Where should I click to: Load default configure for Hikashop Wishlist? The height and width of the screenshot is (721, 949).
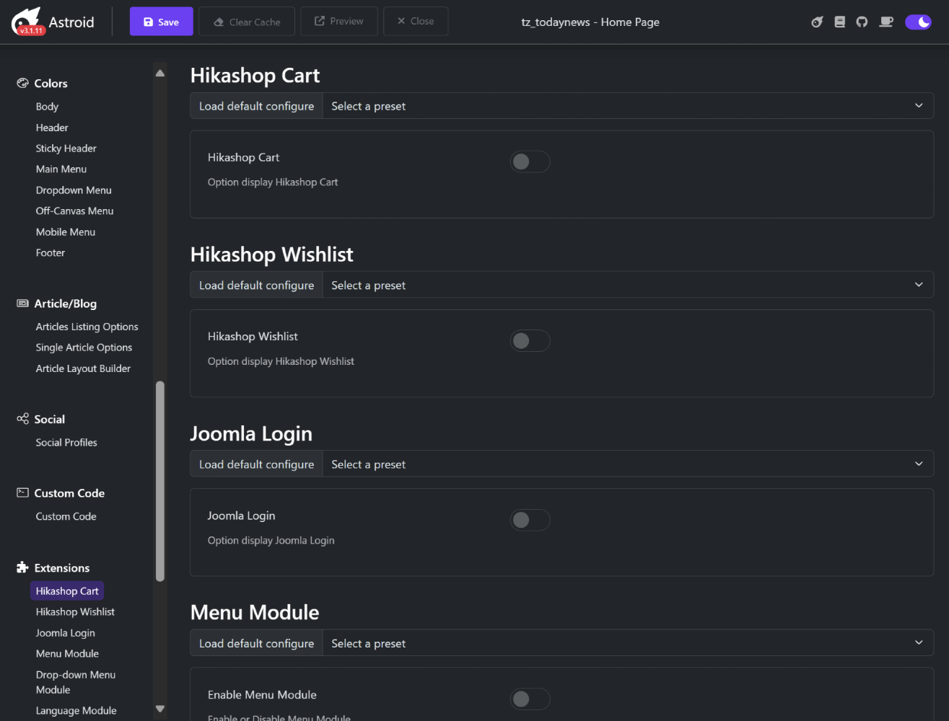(256, 286)
